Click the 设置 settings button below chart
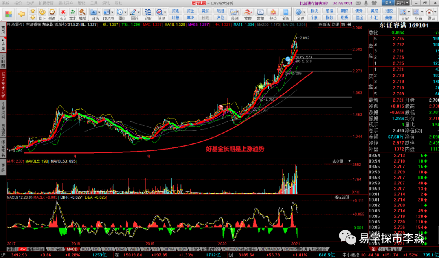The height and width of the screenshot is (258, 439). click(11, 249)
